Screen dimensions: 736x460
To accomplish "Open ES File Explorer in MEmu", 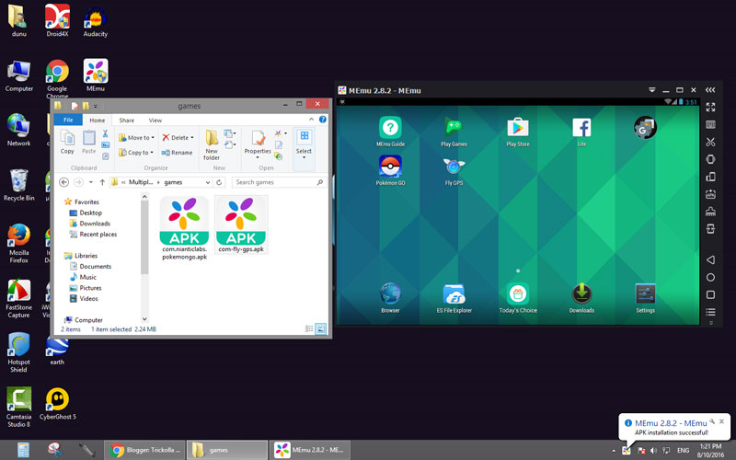I will click(x=454, y=297).
